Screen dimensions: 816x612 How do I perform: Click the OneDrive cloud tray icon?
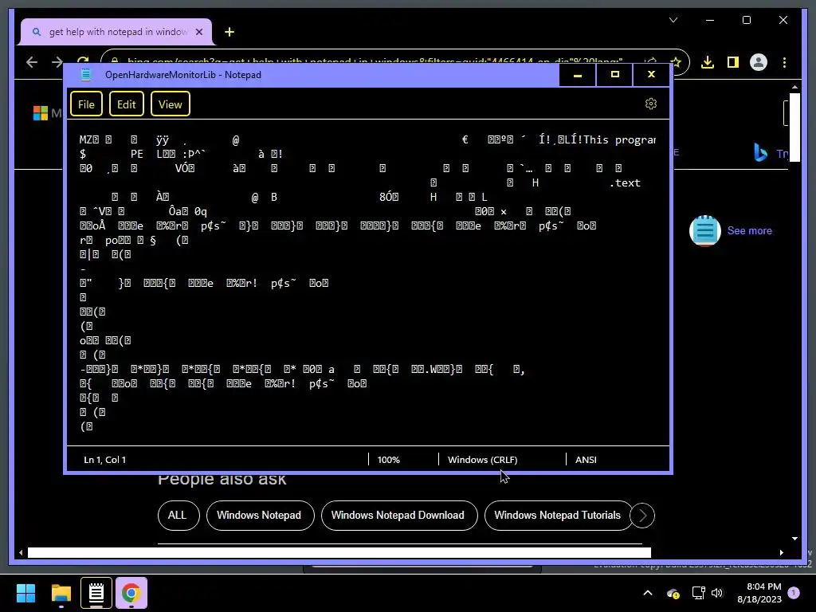pyautogui.click(x=673, y=593)
